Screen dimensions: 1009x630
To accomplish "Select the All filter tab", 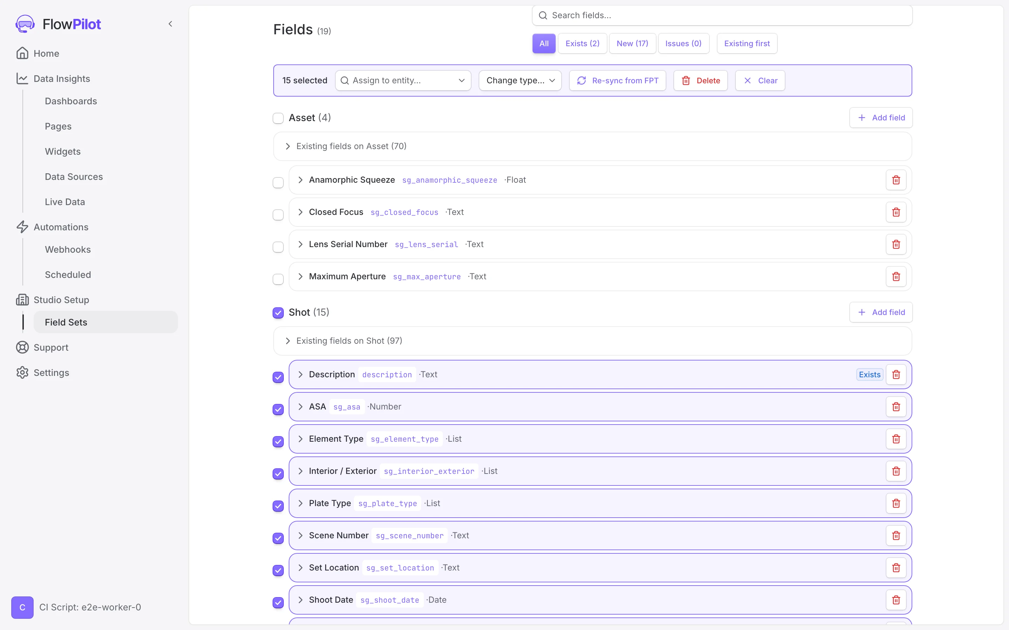I will (544, 43).
